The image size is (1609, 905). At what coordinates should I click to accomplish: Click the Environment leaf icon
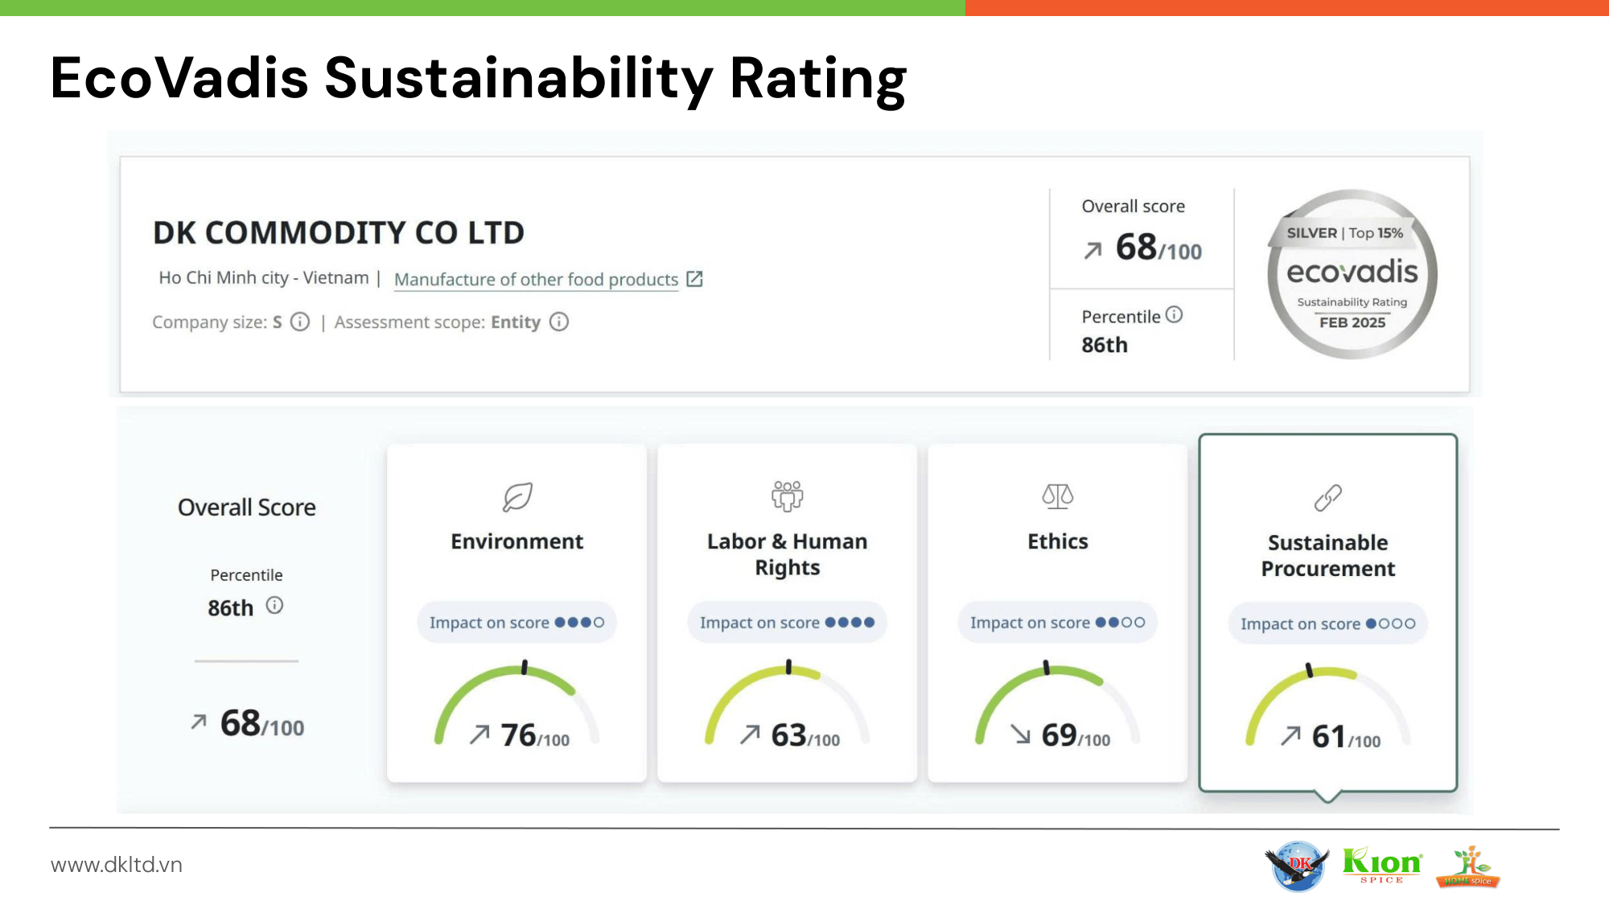tap(517, 496)
